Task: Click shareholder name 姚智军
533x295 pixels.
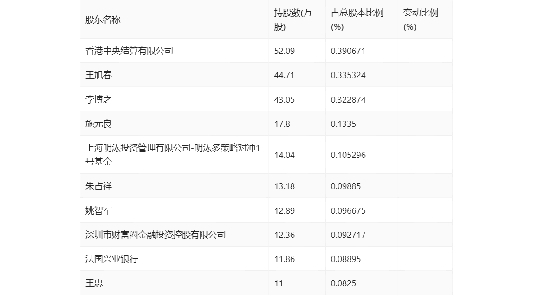Action: click(98, 210)
